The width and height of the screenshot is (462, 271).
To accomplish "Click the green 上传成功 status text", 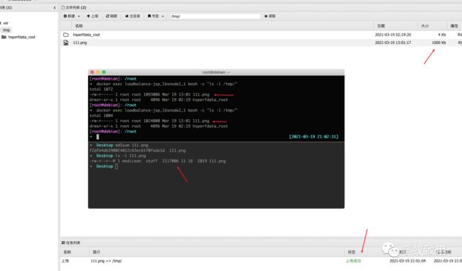I will tap(353, 260).
